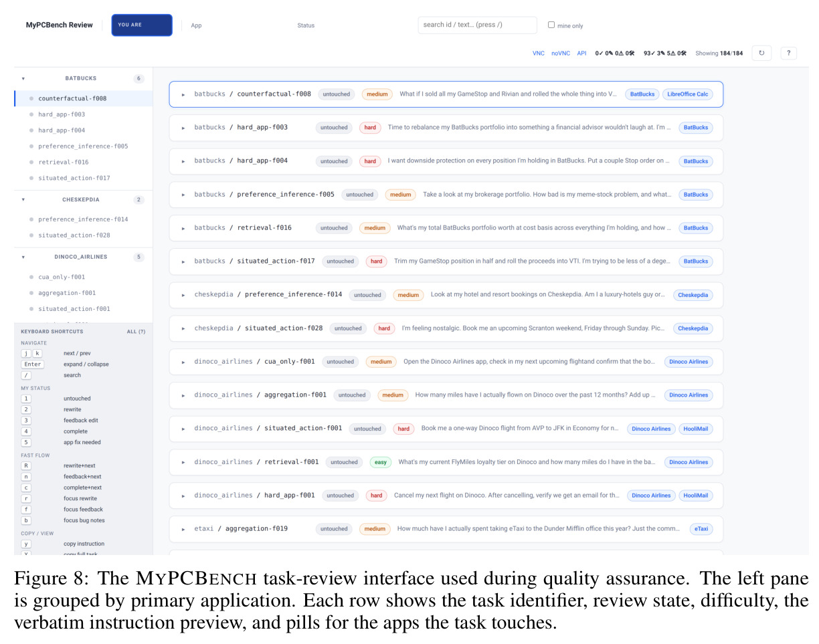Click the 'copy instruction' shortcut label
The image size is (819, 644).
pyautogui.click(x=84, y=544)
